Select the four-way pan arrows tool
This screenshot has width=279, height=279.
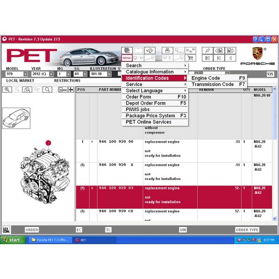71,89
